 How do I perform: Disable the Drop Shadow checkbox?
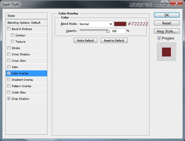[9, 98]
